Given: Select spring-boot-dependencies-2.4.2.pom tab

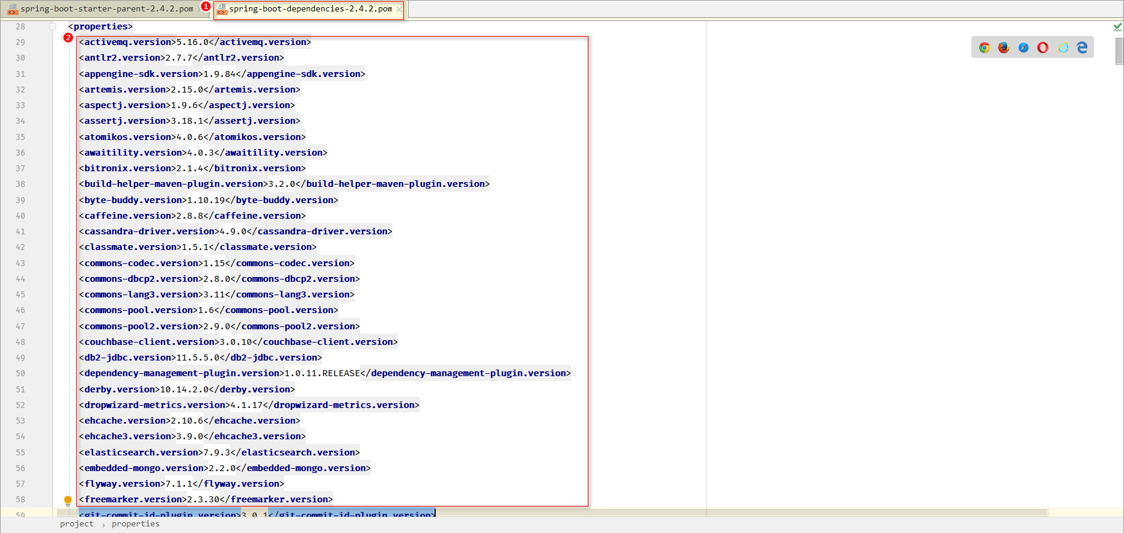Looking at the screenshot, I should click(310, 9).
